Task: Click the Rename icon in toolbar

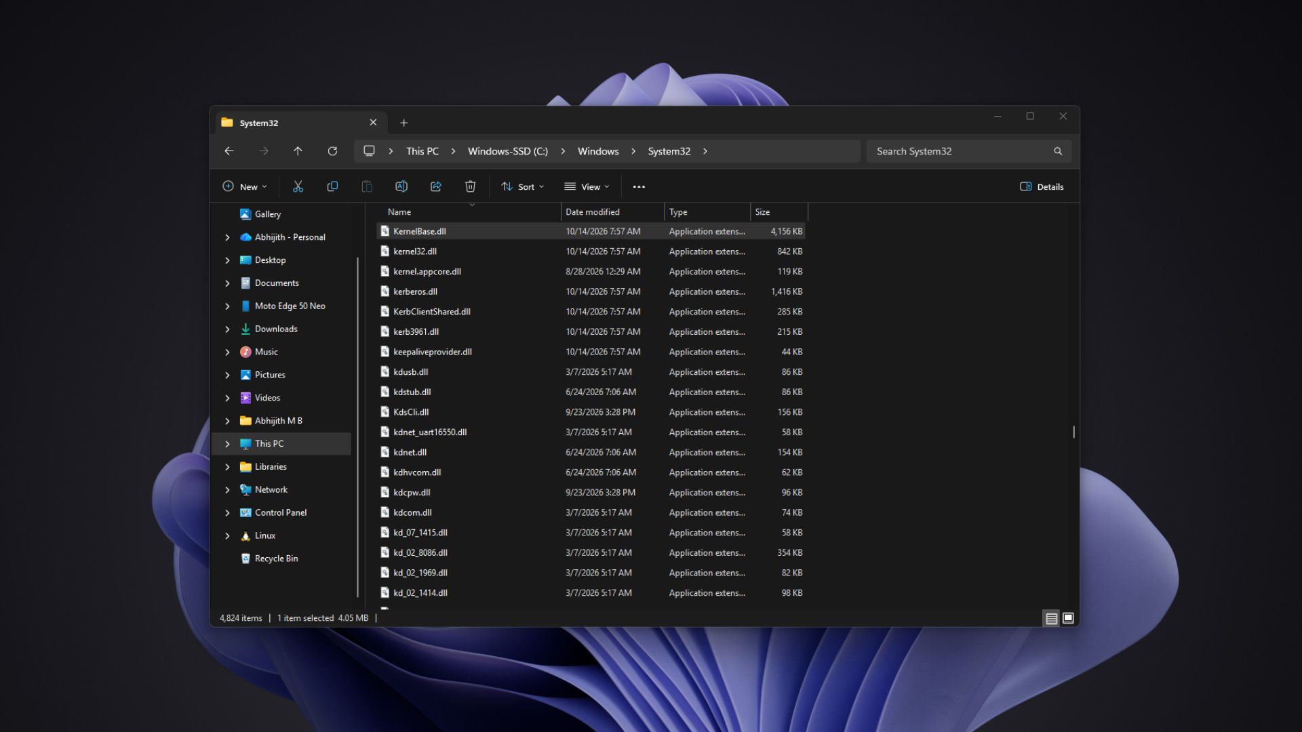Action: pyautogui.click(x=401, y=186)
